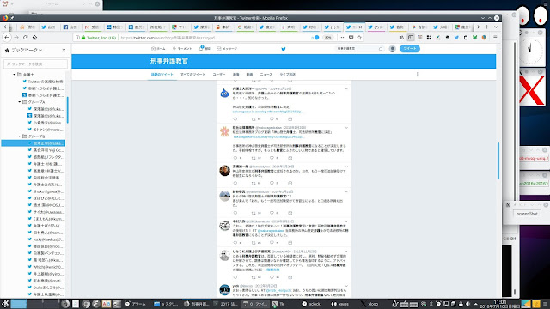Open the Firefox Library icon in the toolbar
The image size is (550, 309).
point(401,38)
